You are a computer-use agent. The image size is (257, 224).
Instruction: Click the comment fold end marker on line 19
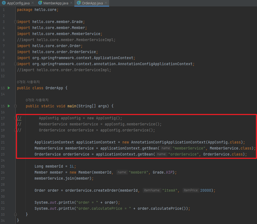tap(15, 130)
